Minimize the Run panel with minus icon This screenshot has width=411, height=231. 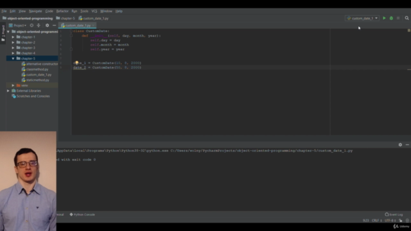(407, 144)
